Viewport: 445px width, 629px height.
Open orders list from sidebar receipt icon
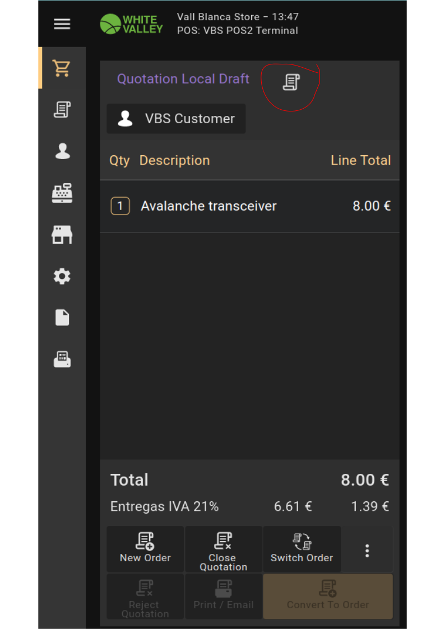point(62,109)
